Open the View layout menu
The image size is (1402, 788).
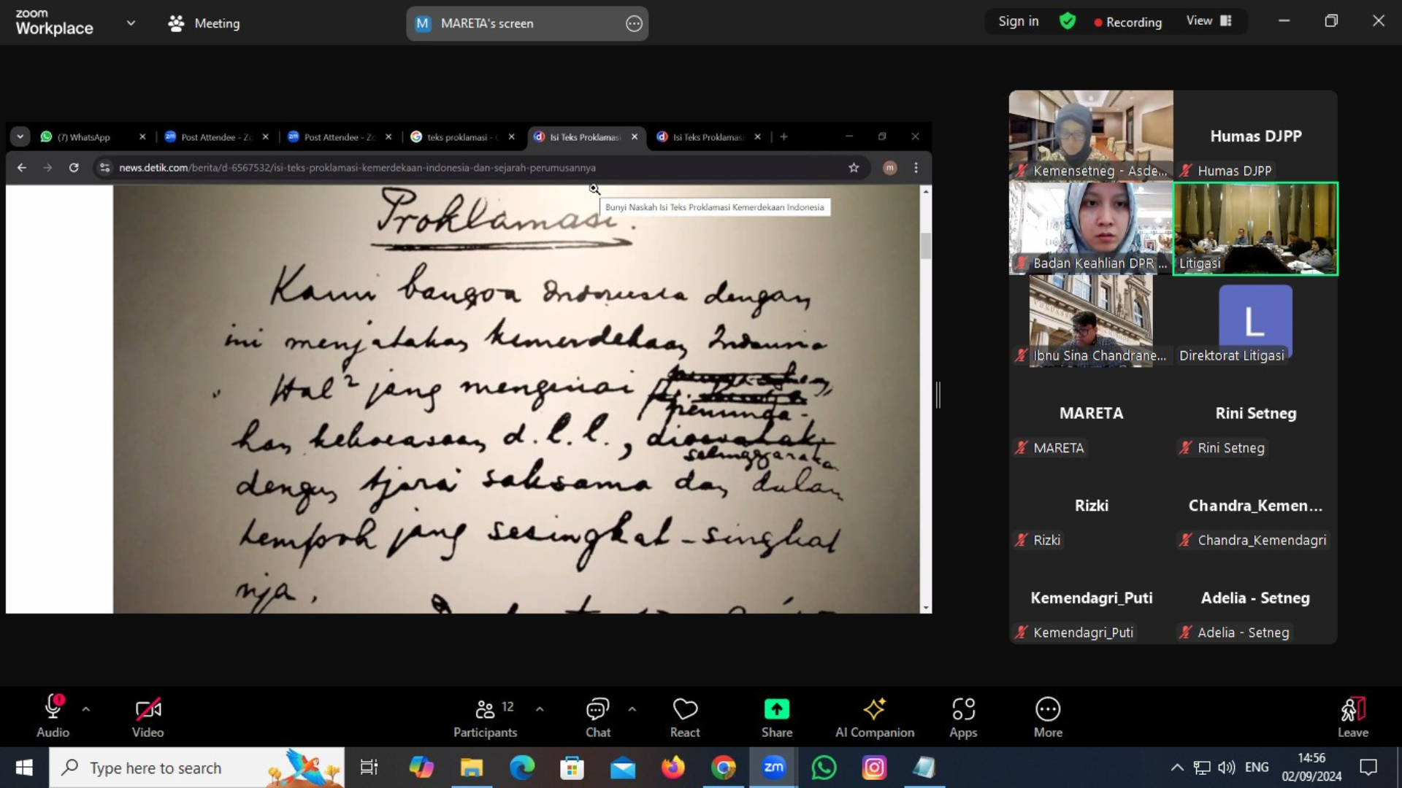tap(1208, 21)
